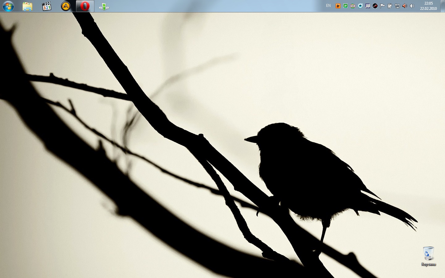445x278 pixels.
Task: Click the EN language indicator
Action: [x=328, y=6]
